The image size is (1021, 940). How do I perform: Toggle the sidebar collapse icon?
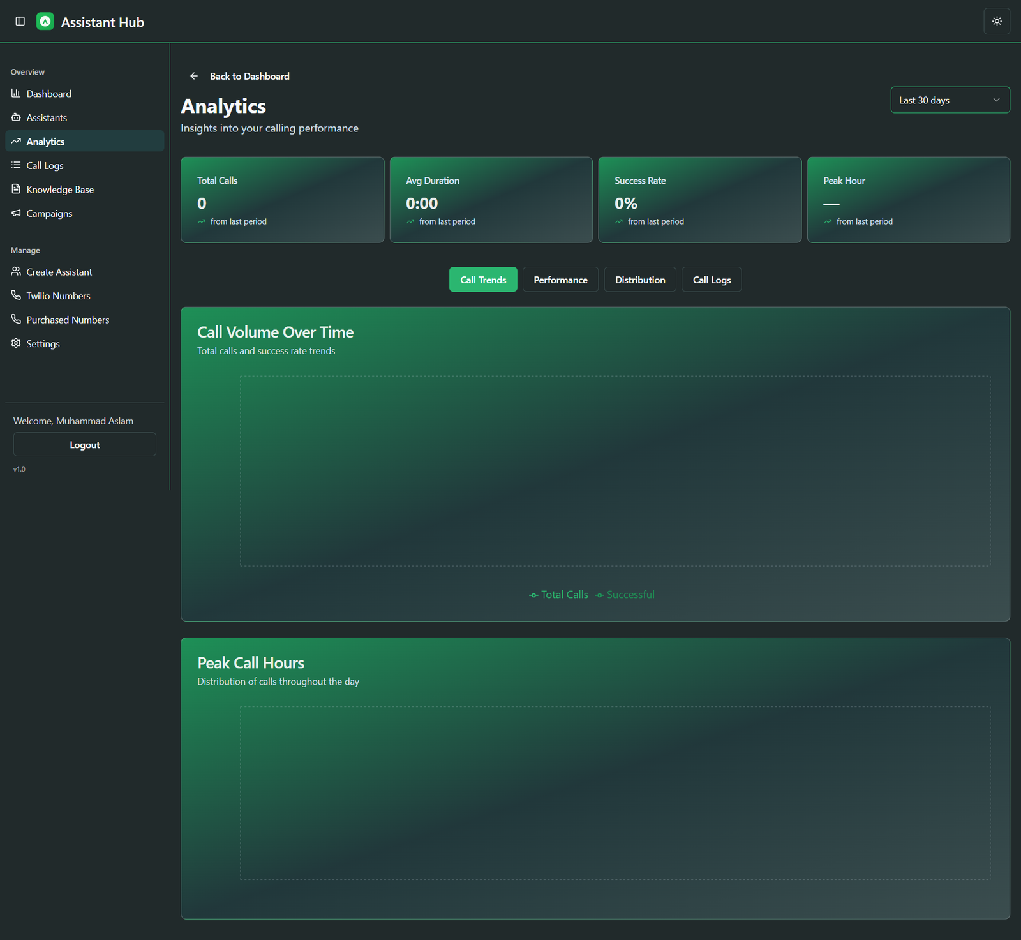click(x=20, y=22)
